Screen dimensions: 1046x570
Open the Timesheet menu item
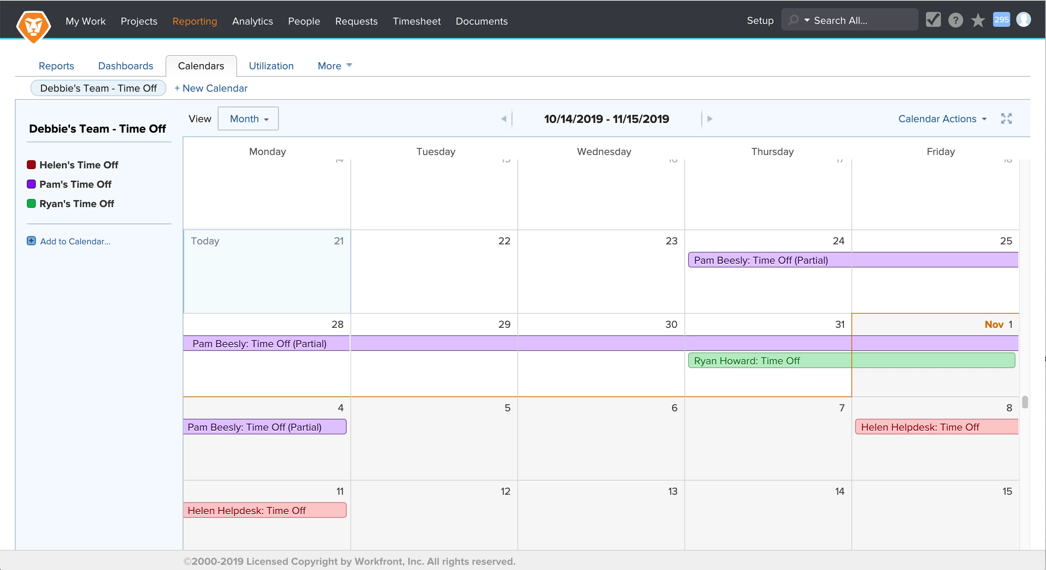click(x=416, y=21)
